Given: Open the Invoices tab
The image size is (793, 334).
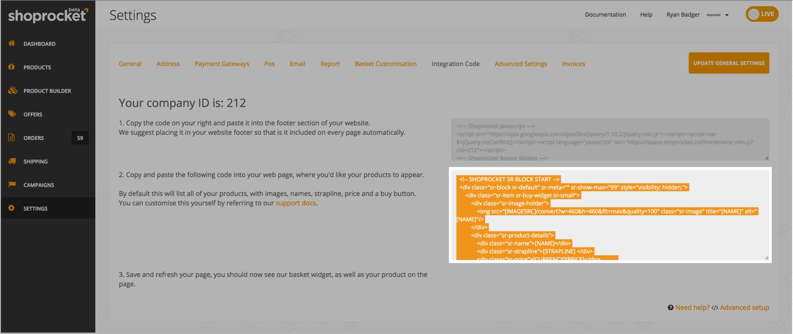Looking at the screenshot, I should click(573, 64).
